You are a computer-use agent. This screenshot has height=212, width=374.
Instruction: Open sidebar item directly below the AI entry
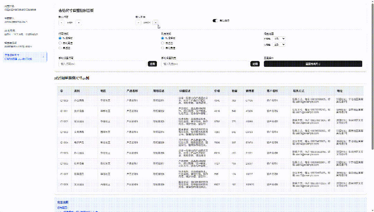point(25,45)
